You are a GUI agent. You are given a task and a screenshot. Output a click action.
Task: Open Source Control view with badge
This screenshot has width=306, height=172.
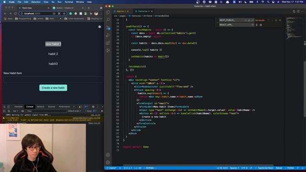[x=108, y=28]
